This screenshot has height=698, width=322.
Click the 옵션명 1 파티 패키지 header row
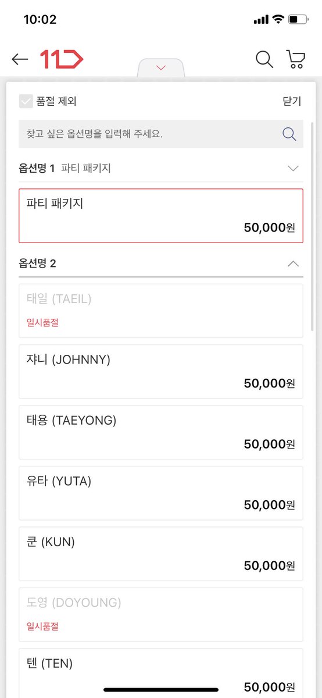tap(161, 169)
